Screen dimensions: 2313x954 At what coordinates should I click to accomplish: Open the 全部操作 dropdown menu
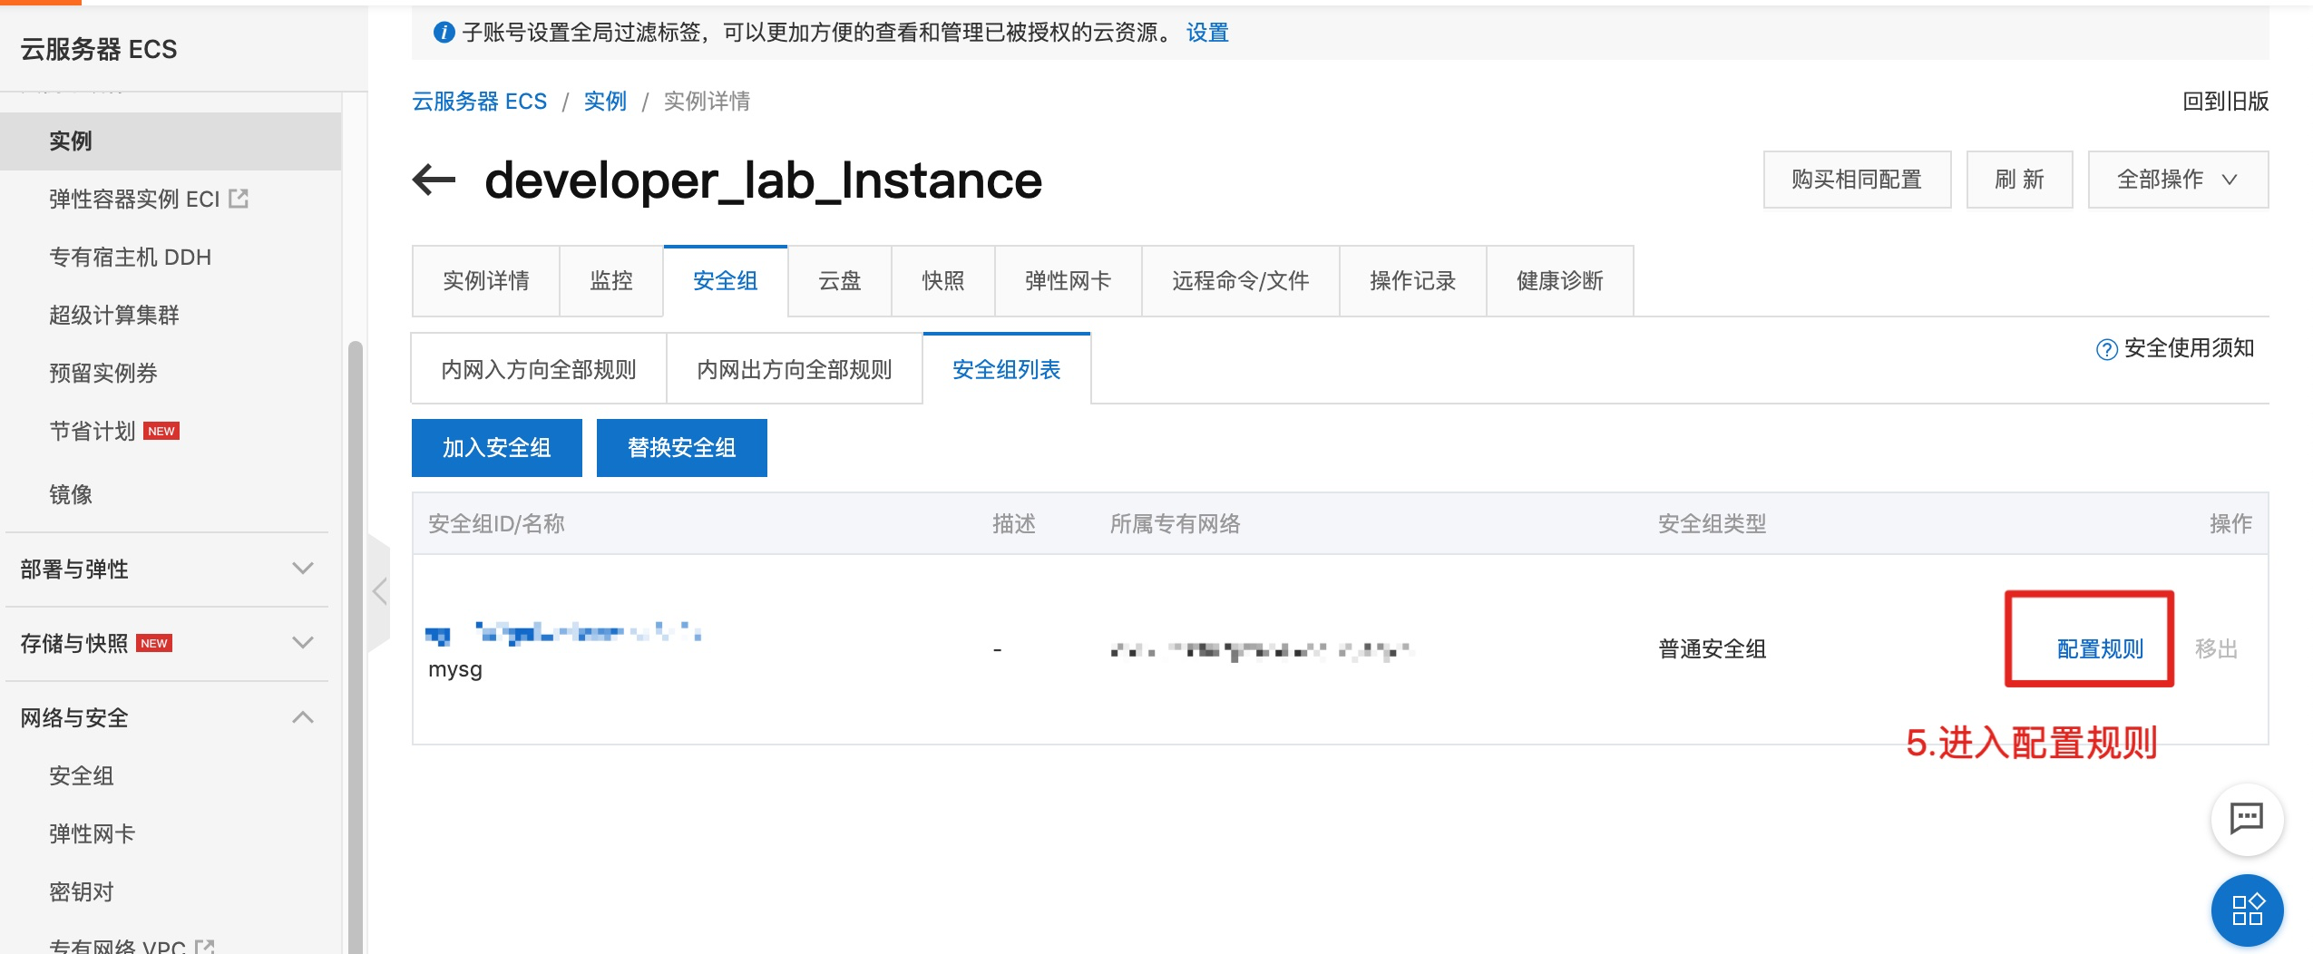[x=2177, y=180]
